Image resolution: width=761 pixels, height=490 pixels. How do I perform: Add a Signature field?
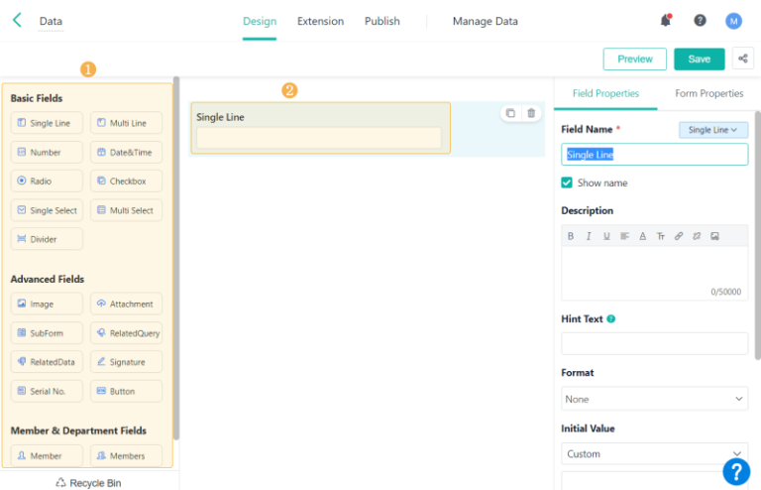tap(126, 362)
